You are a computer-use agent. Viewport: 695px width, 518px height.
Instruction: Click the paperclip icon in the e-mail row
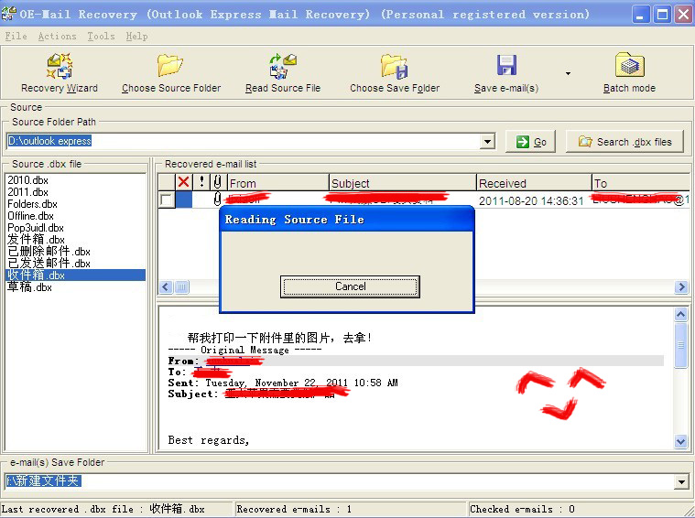tap(218, 199)
